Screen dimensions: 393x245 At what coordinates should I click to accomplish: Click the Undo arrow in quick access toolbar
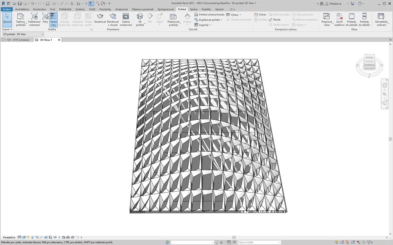tap(32, 3)
